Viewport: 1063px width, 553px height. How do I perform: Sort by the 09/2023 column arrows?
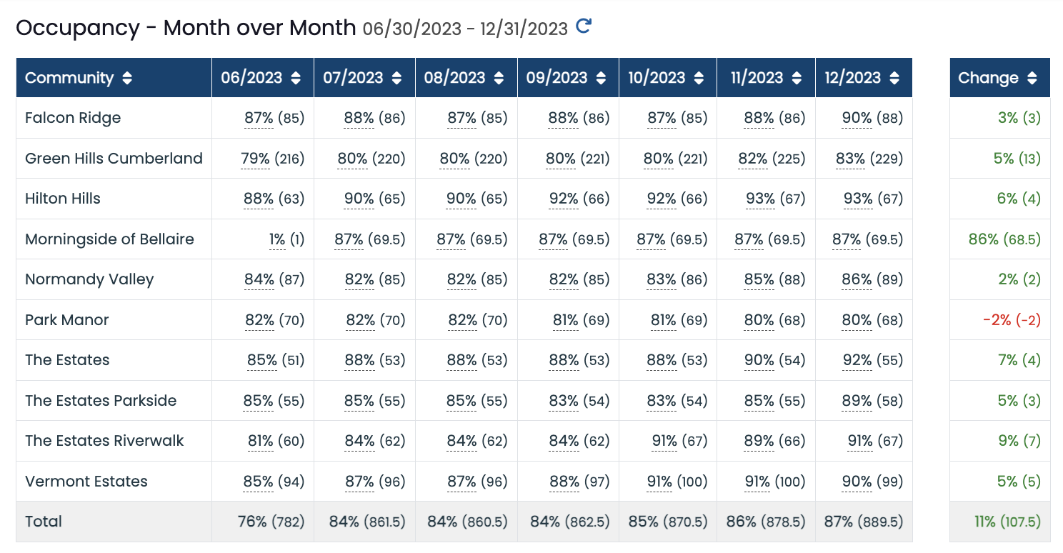tap(602, 78)
